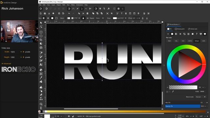
Task: Click the alpha channel slider
Action: (183, 88)
